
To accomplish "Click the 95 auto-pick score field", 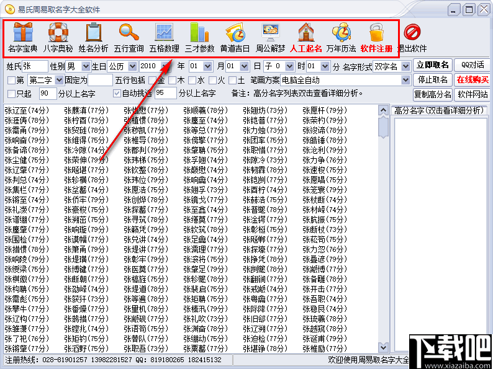I will [166, 94].
